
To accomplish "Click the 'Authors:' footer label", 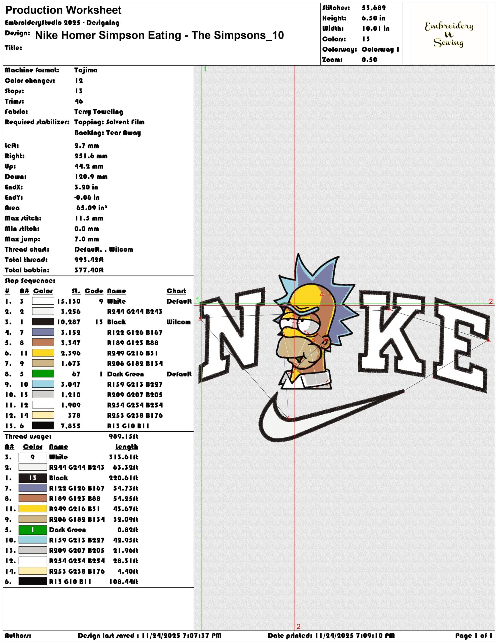I will pyautogui.click(x=18, y=635).
